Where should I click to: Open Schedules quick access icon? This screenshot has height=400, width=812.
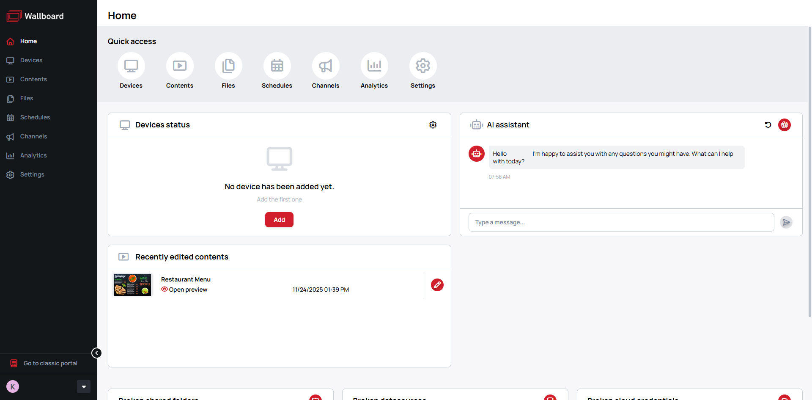tap(277, 66)
